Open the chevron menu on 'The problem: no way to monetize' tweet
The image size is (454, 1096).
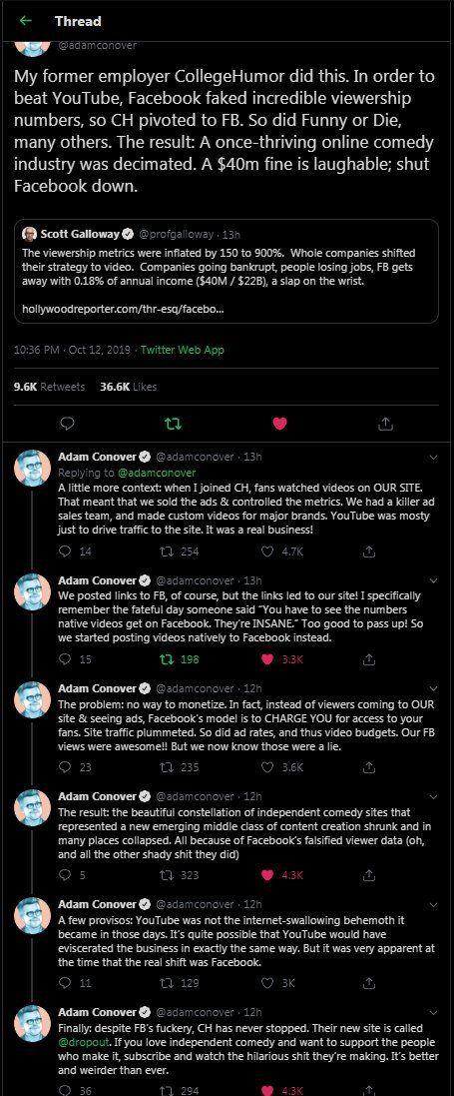(x=433, y=688)
